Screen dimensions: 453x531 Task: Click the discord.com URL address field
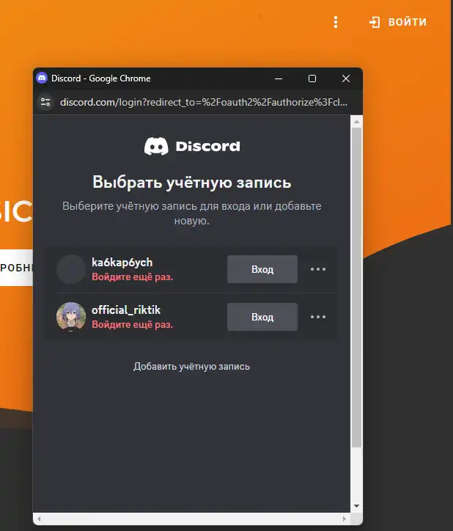(204, 102)
